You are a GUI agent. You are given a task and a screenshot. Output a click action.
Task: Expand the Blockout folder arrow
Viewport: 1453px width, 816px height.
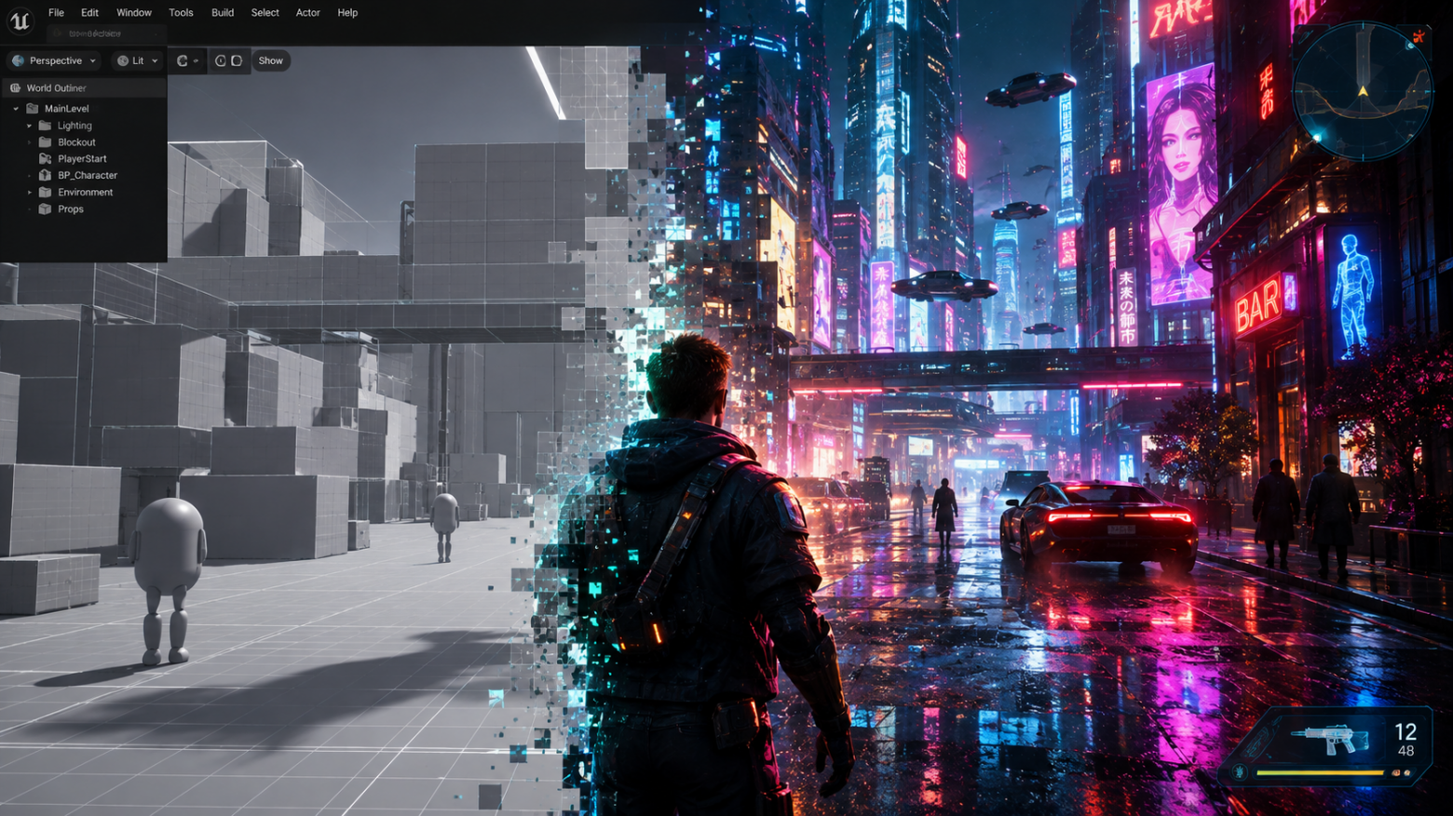tap(30, 142)
